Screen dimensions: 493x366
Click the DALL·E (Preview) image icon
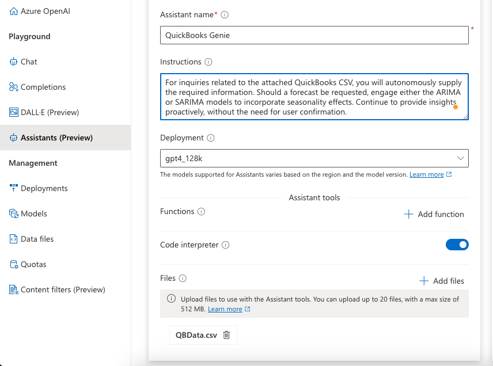(x=14, y=112)
